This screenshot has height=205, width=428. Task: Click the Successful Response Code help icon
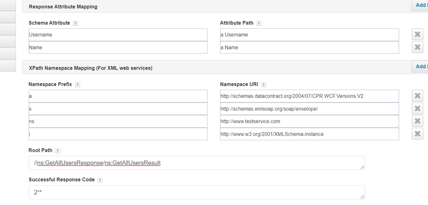pyautogui.click(x=100, y=180)
